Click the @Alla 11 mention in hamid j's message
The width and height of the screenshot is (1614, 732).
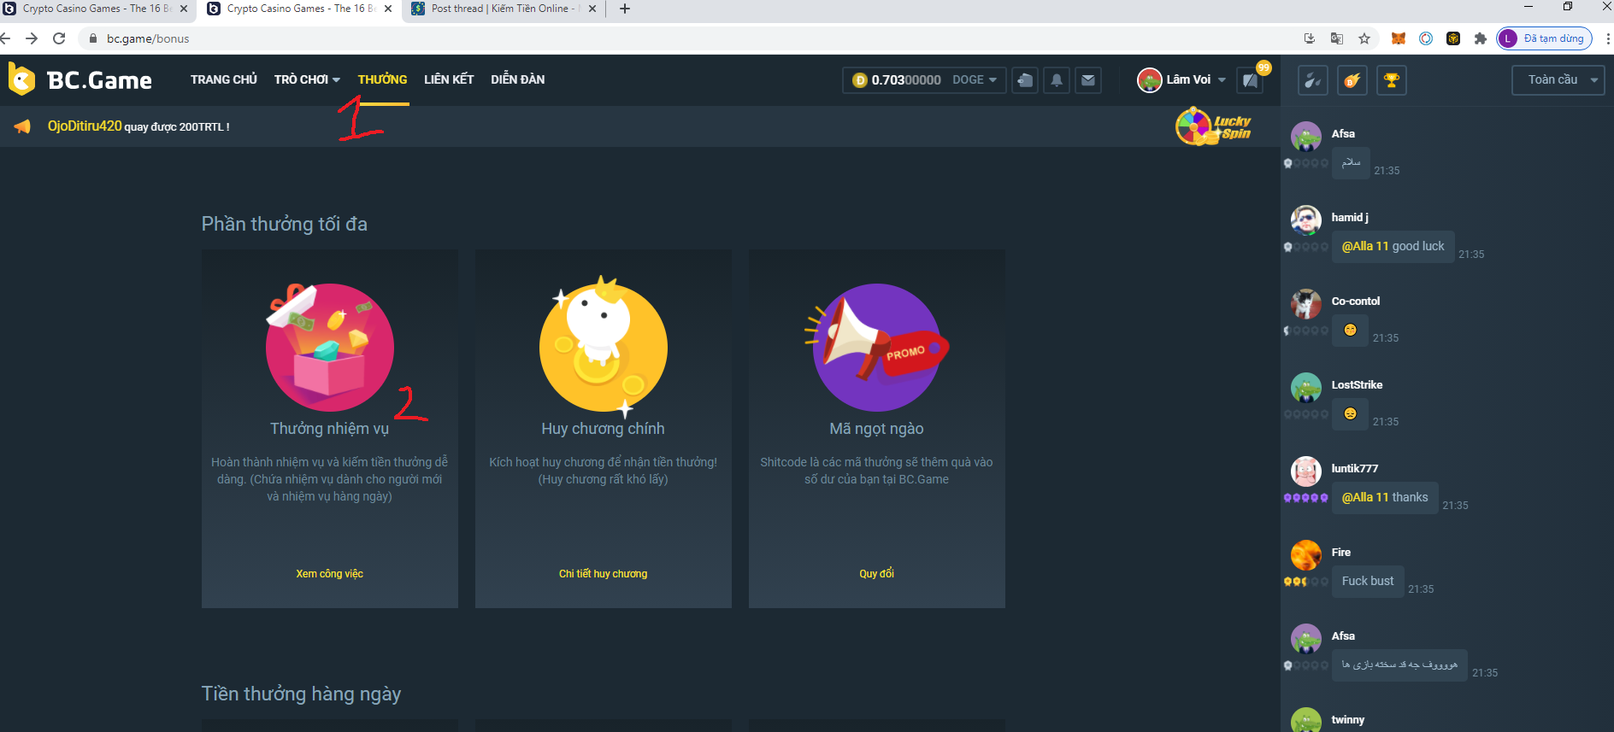tap(1365, 246)
